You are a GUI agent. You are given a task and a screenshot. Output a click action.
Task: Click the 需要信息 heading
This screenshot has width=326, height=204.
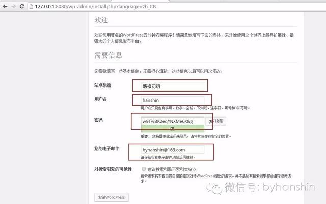[x=108, y=55]
